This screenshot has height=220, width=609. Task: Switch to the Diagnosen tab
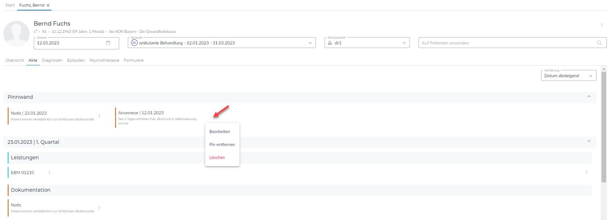(x=52, y=61)
